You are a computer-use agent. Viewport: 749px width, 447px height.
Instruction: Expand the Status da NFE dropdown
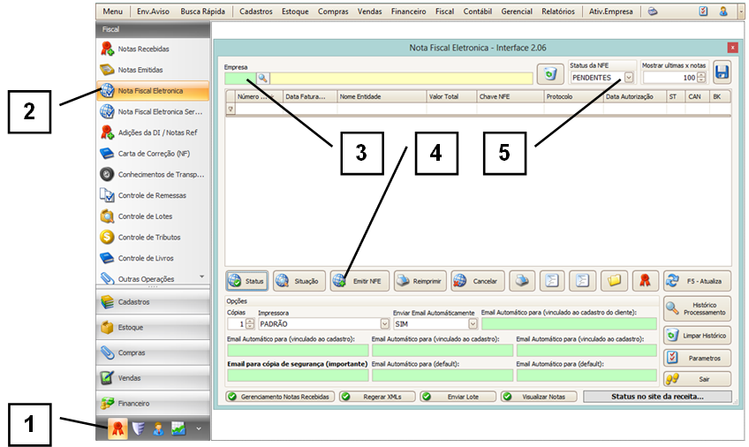point(629,78)
